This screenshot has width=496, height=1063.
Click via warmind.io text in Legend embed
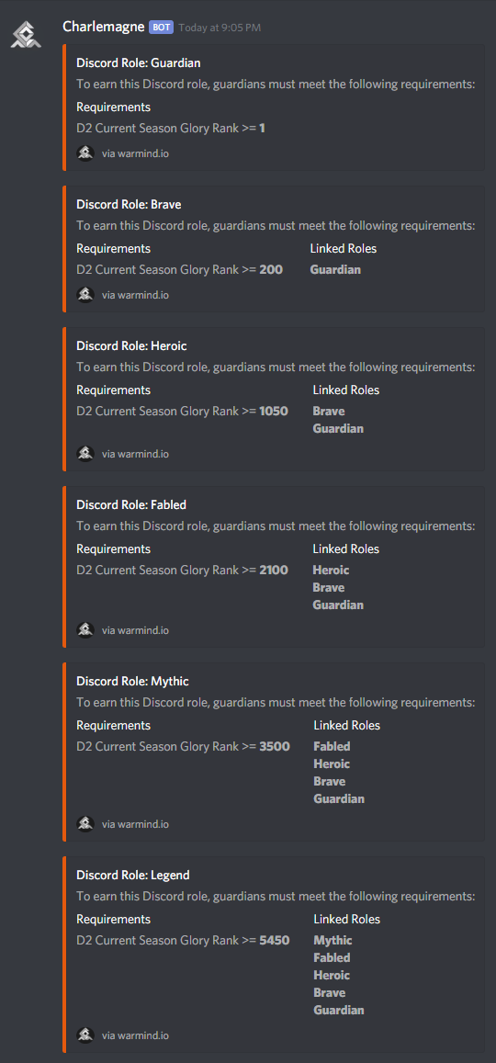click(136, 1035)
